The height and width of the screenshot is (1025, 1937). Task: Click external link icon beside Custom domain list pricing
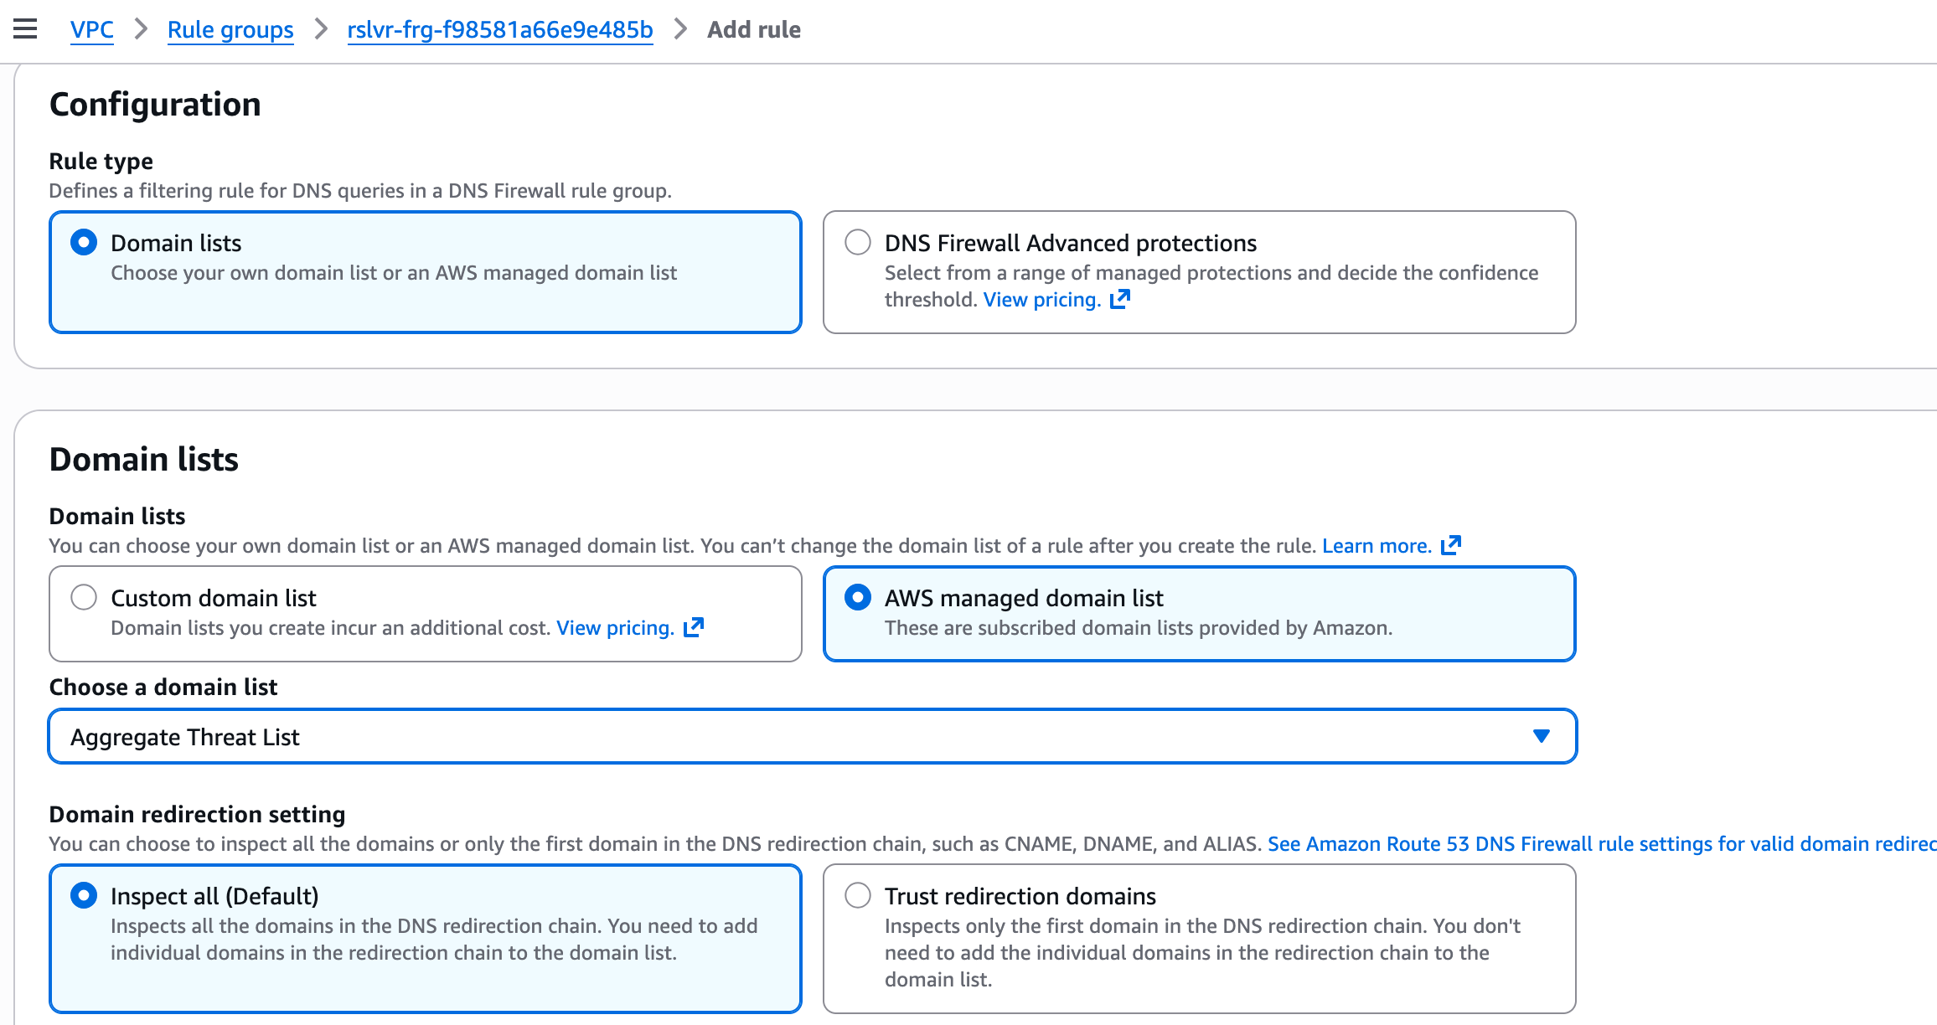694,627
